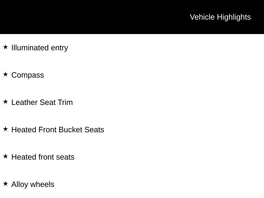Choose the Leather Seat Trim item

(42, 102)
